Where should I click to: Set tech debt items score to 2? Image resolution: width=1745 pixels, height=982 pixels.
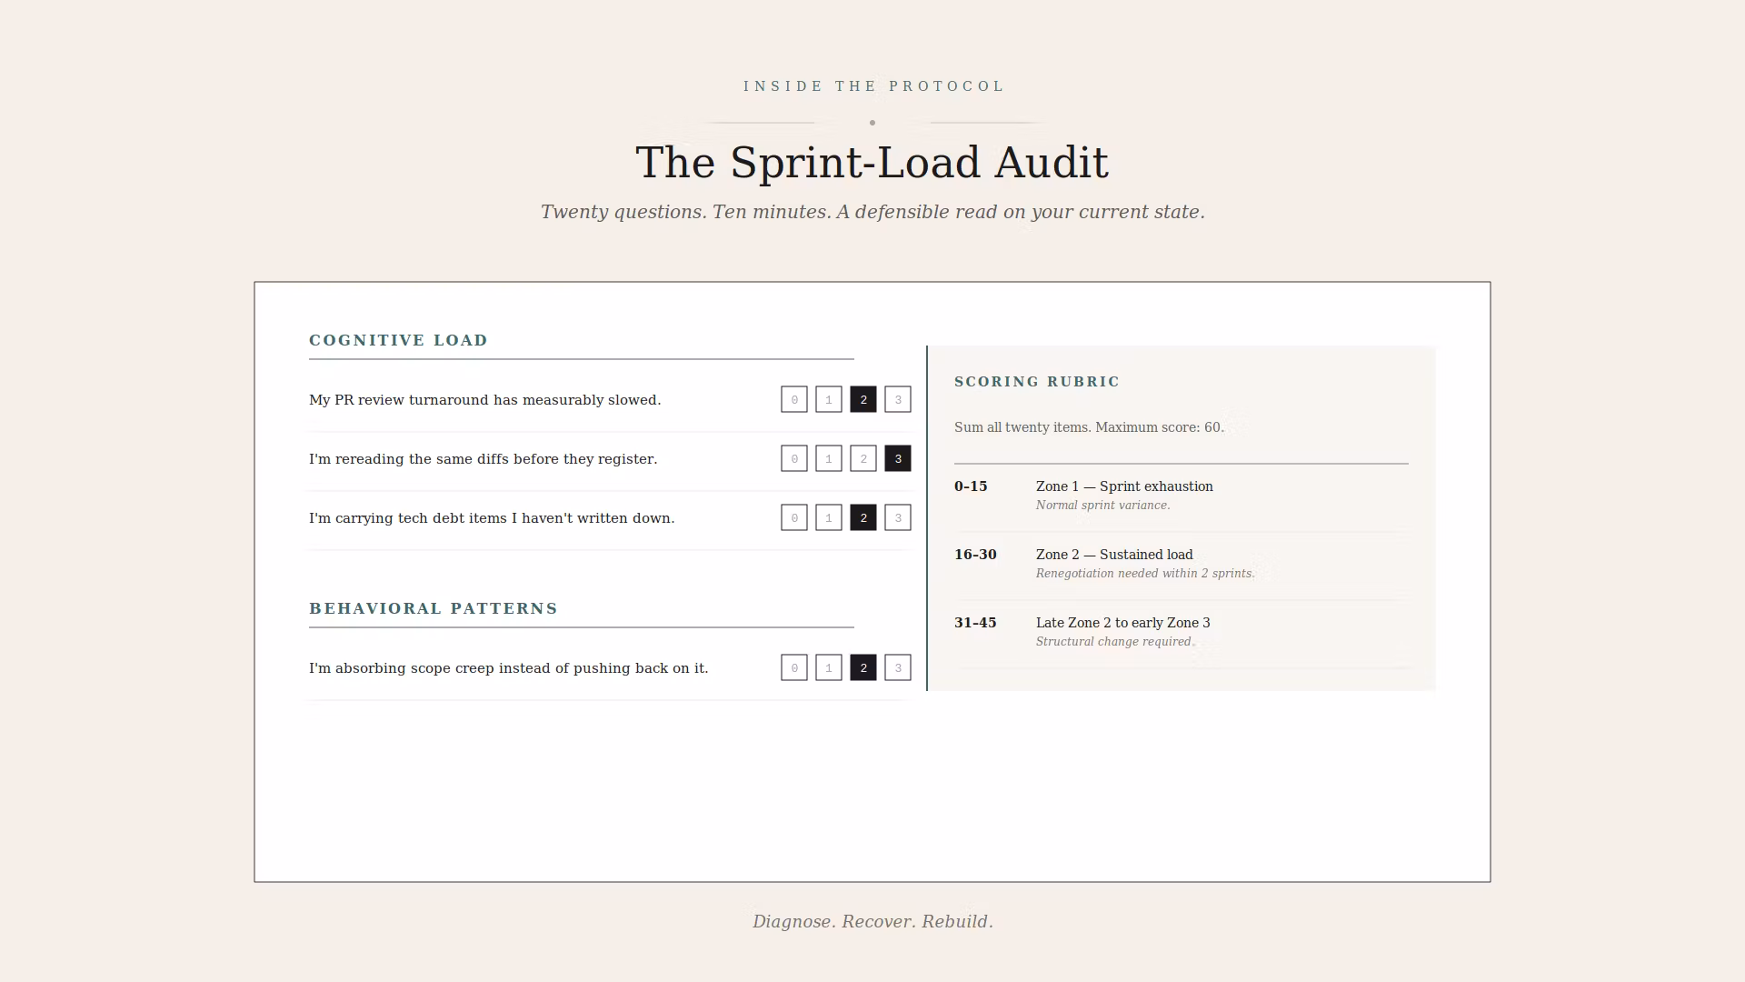pyautogui.click(x=863, y=517)
